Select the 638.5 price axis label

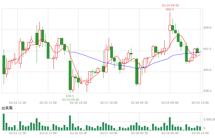(x=207, y=91)
